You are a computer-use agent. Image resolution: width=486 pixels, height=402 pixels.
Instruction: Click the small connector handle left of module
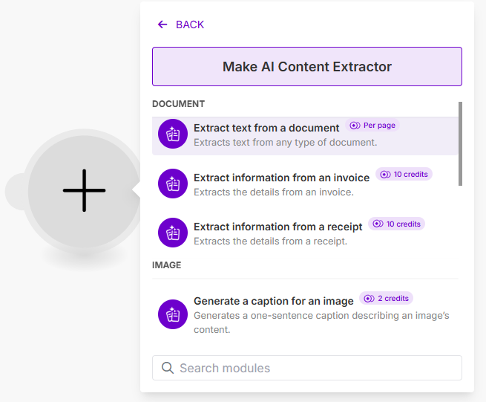pos(15,191)
